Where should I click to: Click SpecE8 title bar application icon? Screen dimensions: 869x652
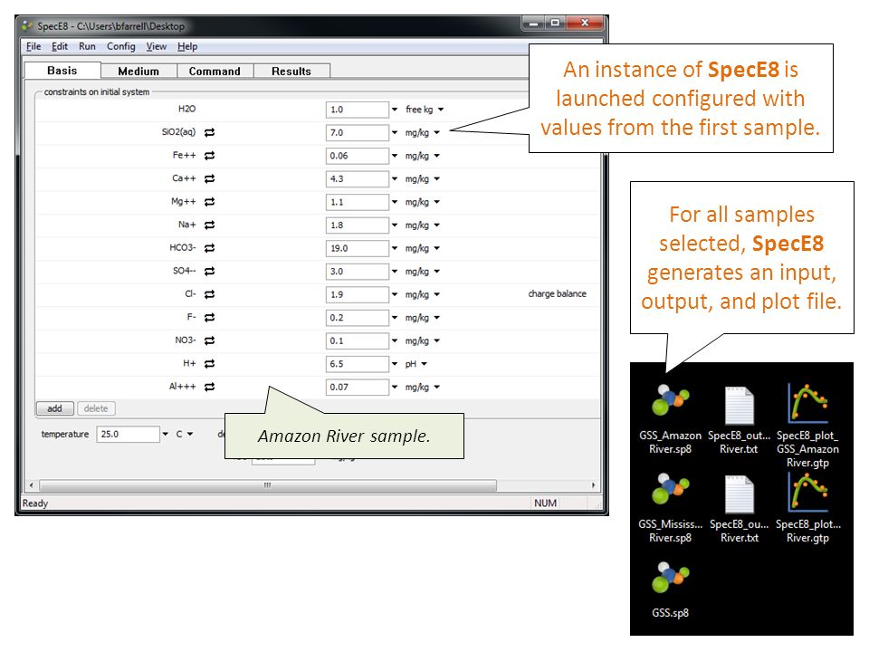pos(27,26)
